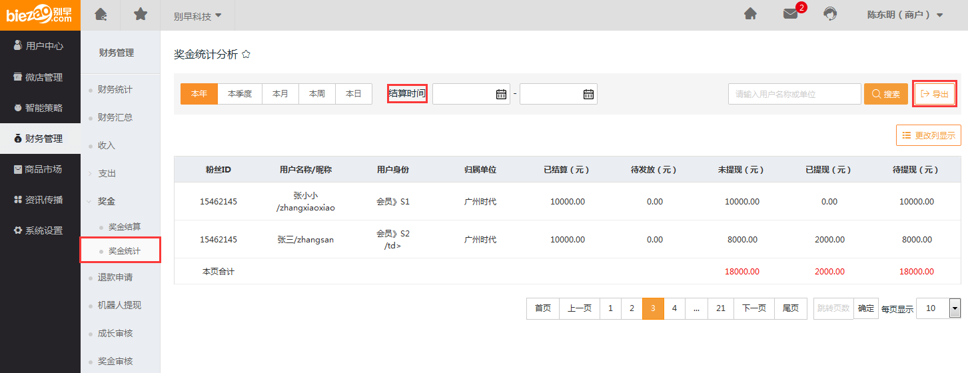Click 更改列显示 button

click(928, 135)
